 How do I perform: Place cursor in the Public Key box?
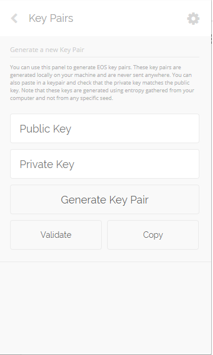(105, 128)
